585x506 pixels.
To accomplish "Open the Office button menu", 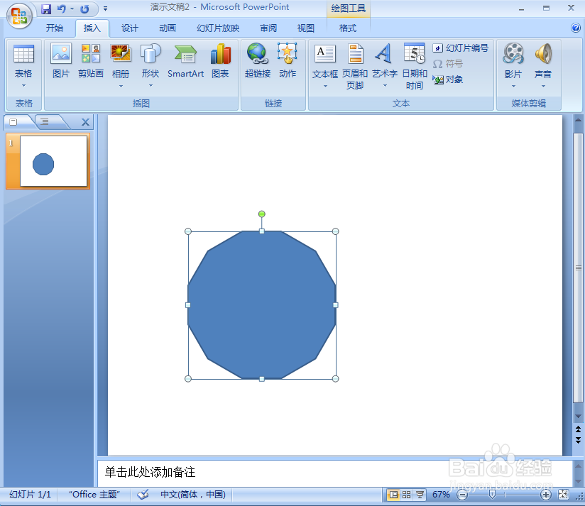I will coord(19,16).
